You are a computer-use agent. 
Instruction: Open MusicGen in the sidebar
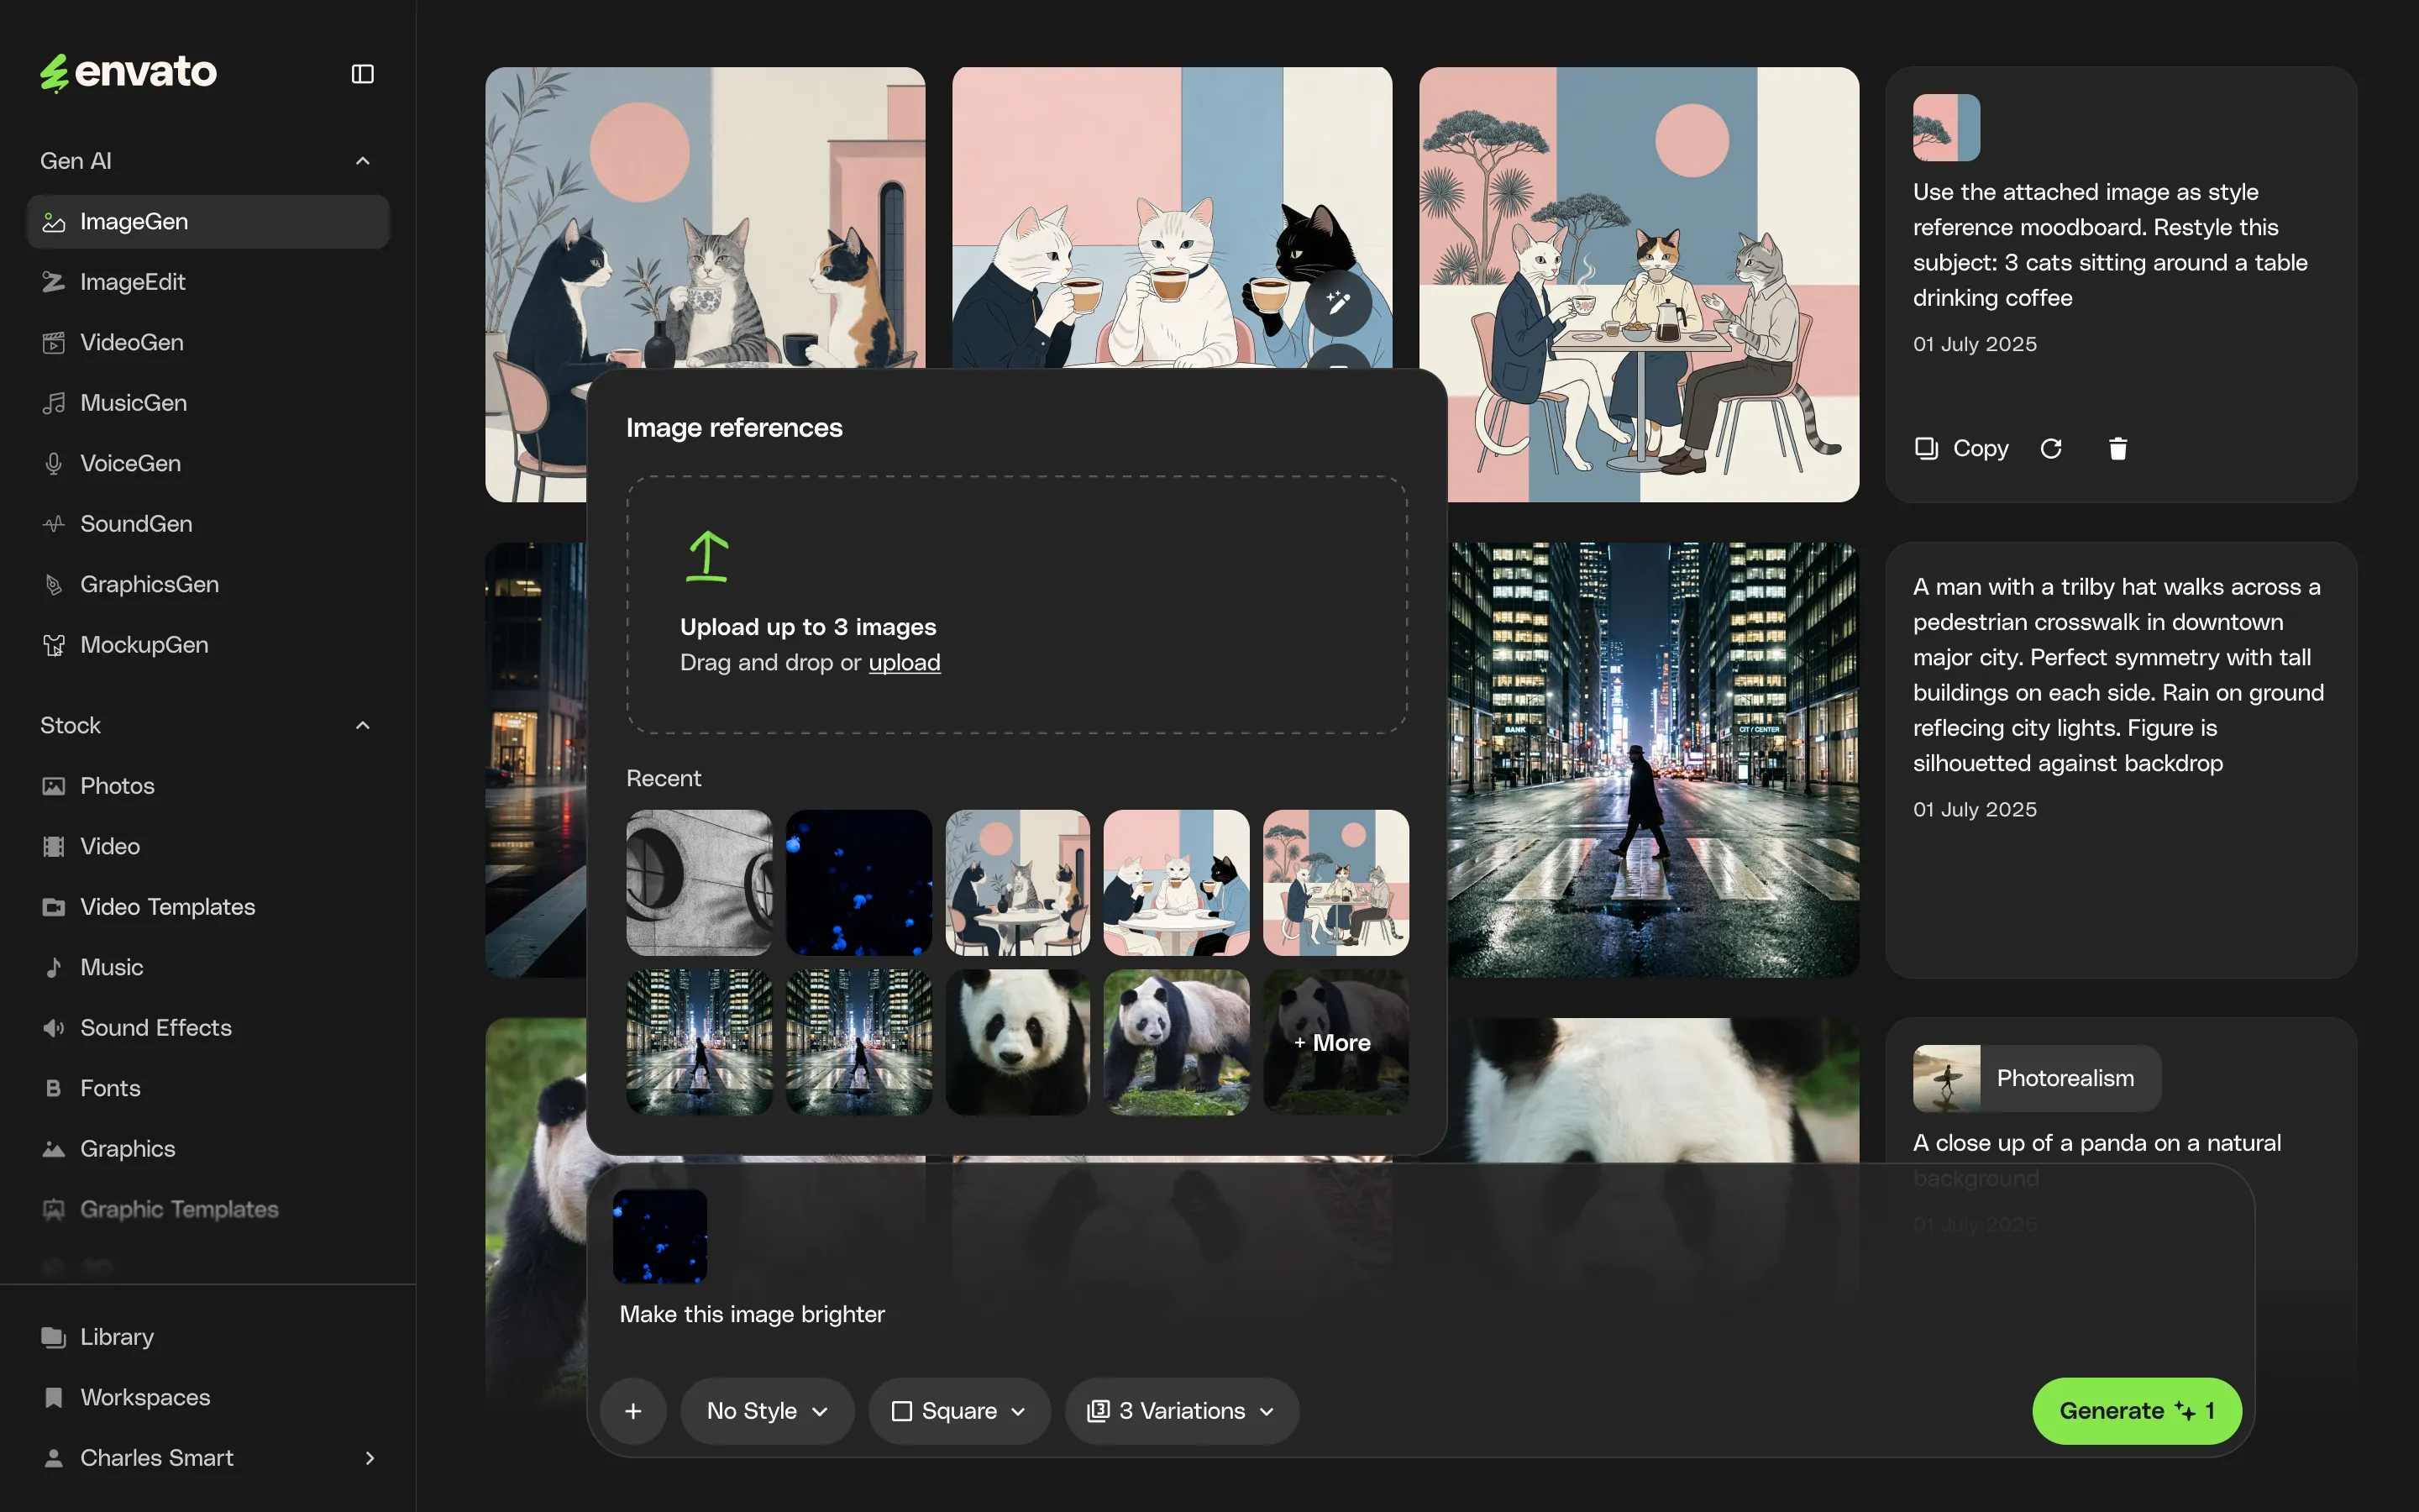tap(208, 403)
